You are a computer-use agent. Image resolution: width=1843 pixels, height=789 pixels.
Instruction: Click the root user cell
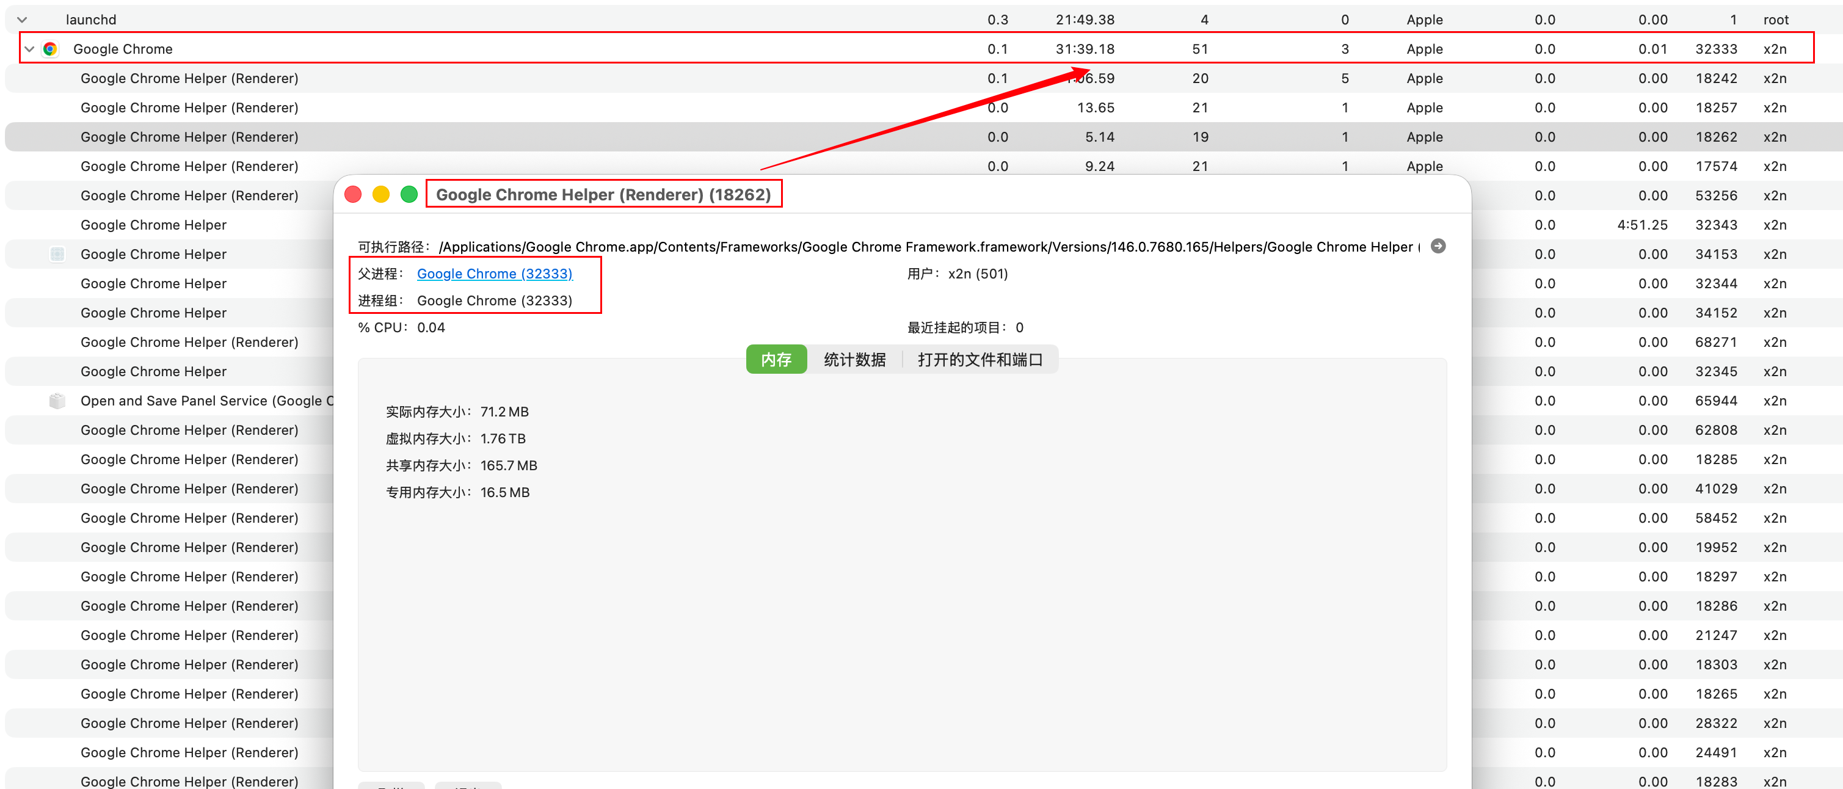pyautogui.click(x=1776, y=20)
